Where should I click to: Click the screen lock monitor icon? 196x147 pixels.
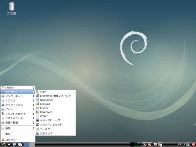click(188, 145)
